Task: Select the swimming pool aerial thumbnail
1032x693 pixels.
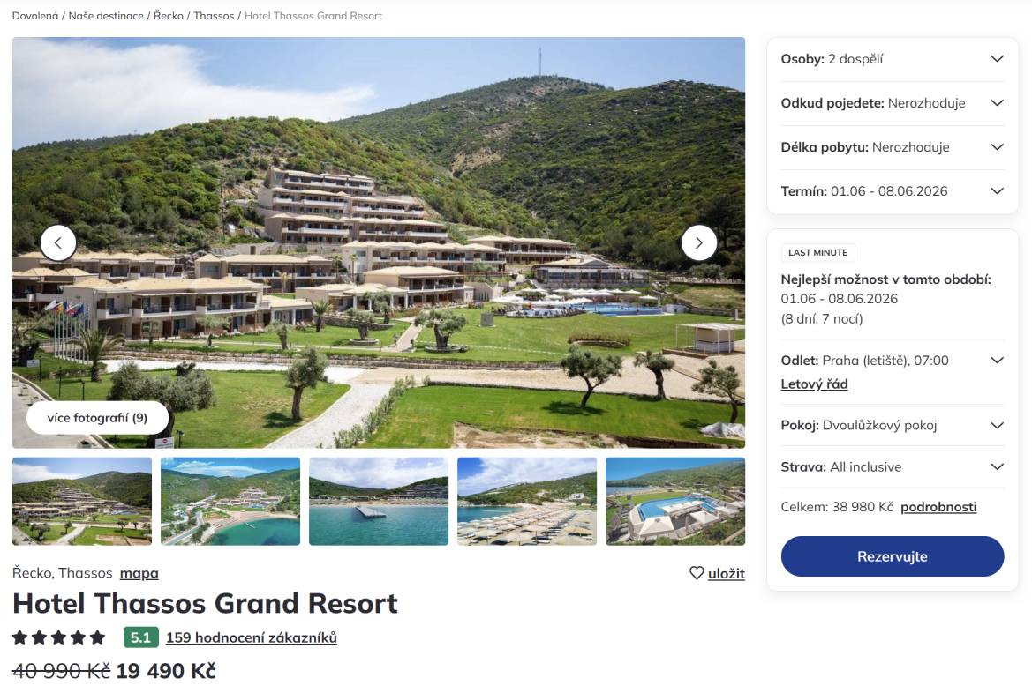Action: [675, 501]
